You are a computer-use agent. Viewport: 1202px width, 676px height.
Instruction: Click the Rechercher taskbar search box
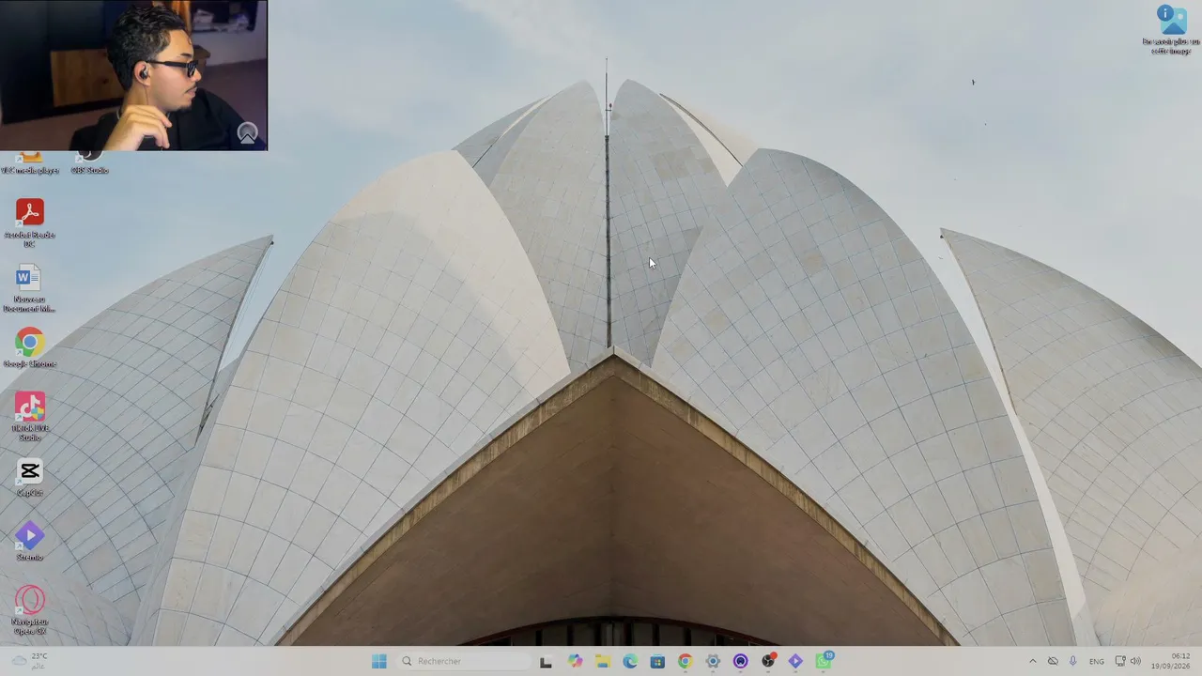(x=463, y=661)
